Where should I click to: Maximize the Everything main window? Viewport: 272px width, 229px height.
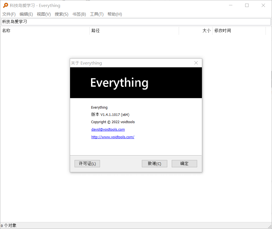pyautogui.click(x=247, y=5)
